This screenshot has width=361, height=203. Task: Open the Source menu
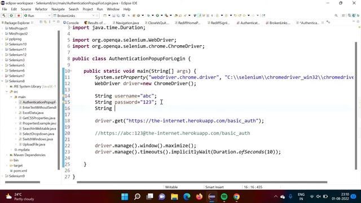(26, 9)
